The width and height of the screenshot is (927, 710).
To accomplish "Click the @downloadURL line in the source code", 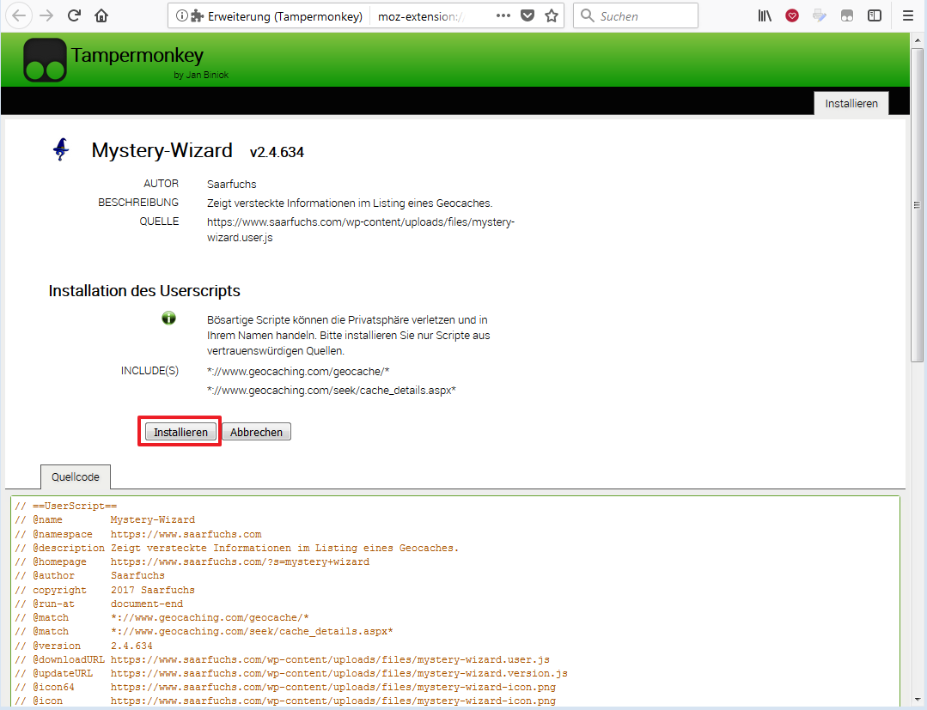I will (283, 659).
